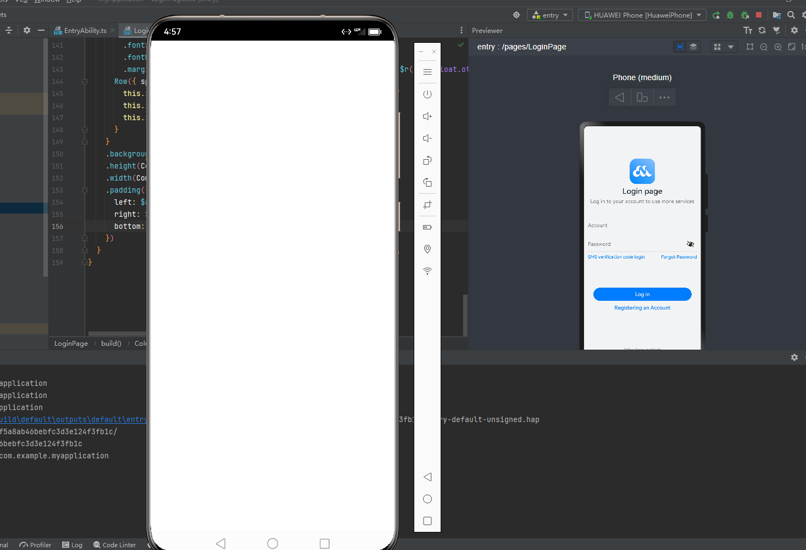The width and height of the screenshot is (806, 550).
Task: Collapse the code fold at line 153
Action: click(85, 190)
